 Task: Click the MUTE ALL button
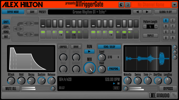click(11, 89)
